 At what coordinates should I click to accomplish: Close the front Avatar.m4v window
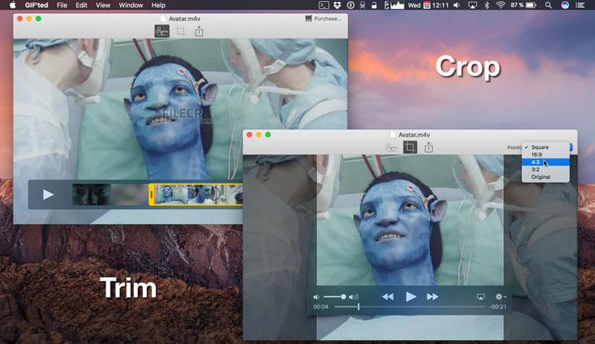(x=249, y=134)
